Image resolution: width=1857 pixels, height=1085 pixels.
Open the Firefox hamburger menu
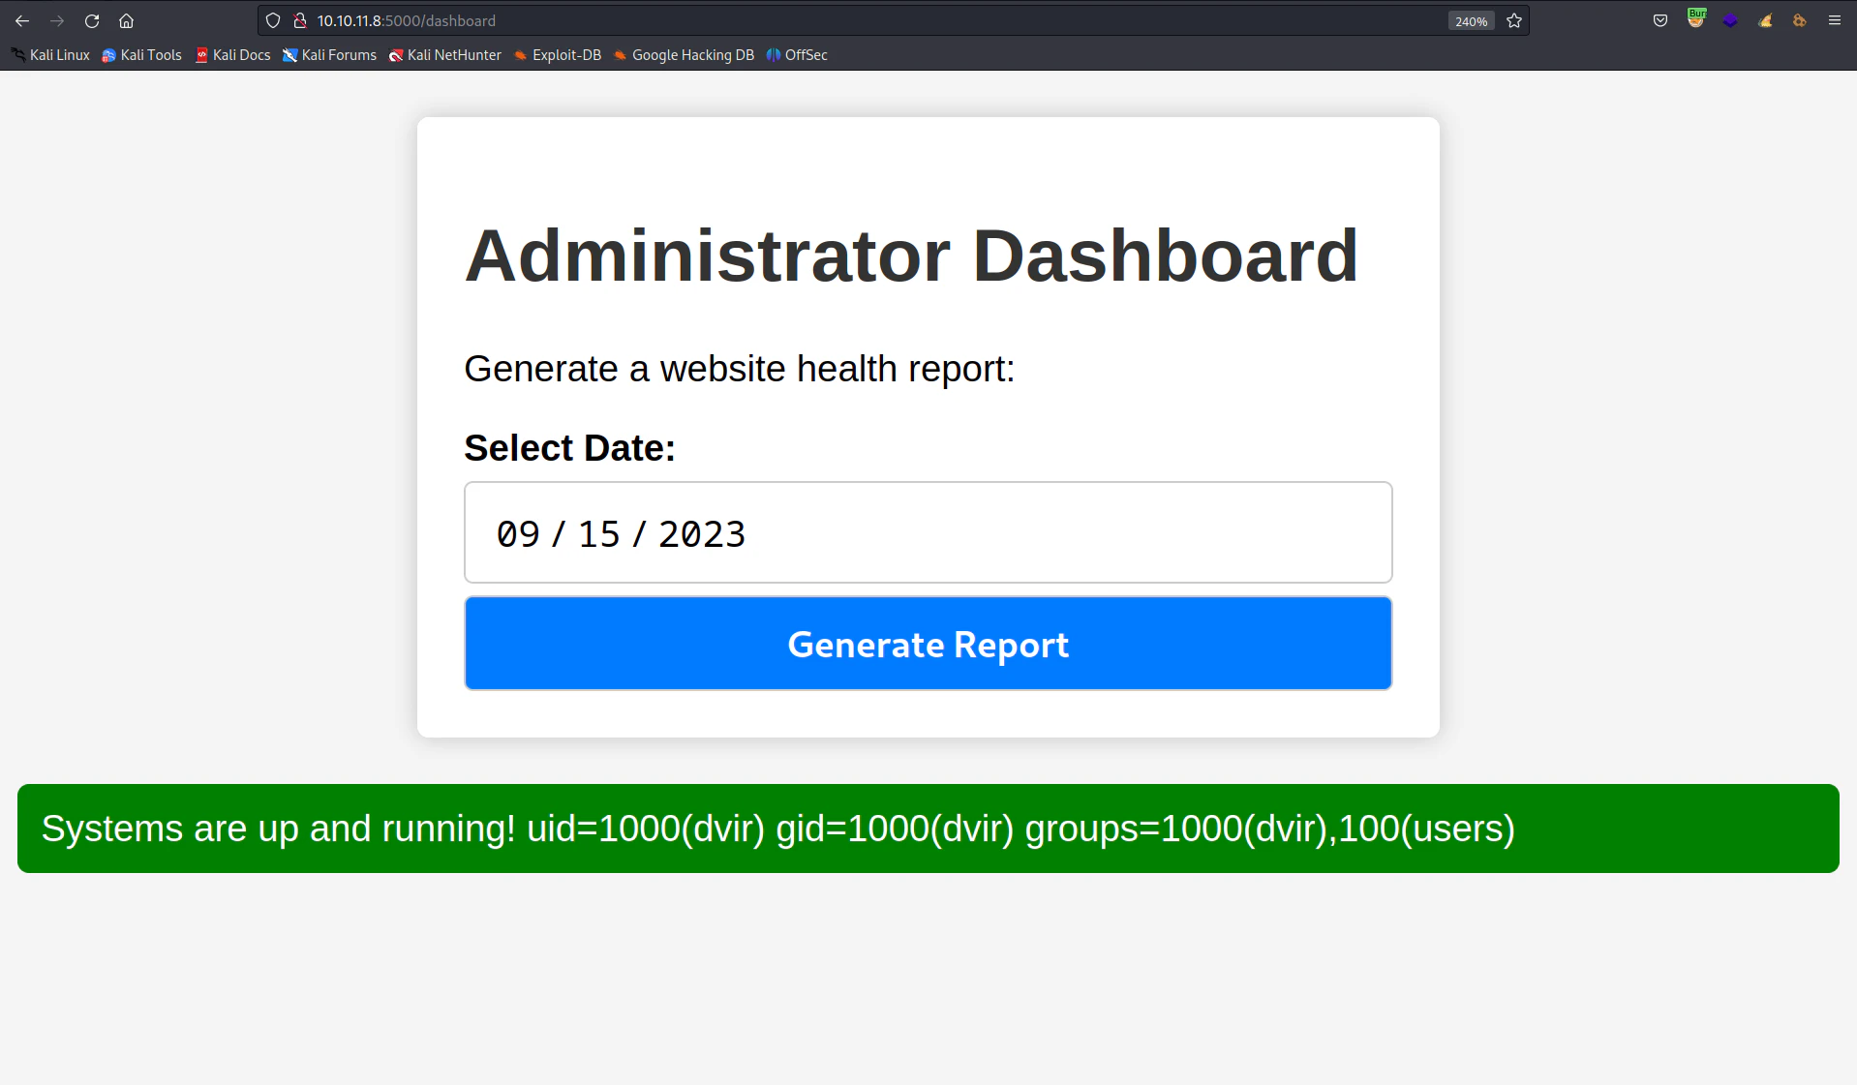(x=1835, y=20)
